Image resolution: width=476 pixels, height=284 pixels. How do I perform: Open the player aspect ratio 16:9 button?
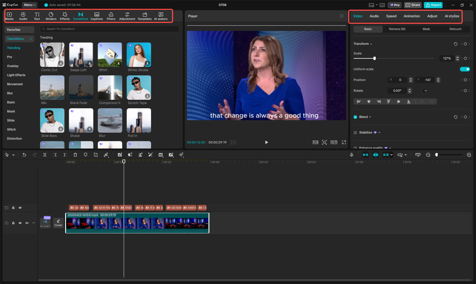pyautogui.click(x=334, y=142)
